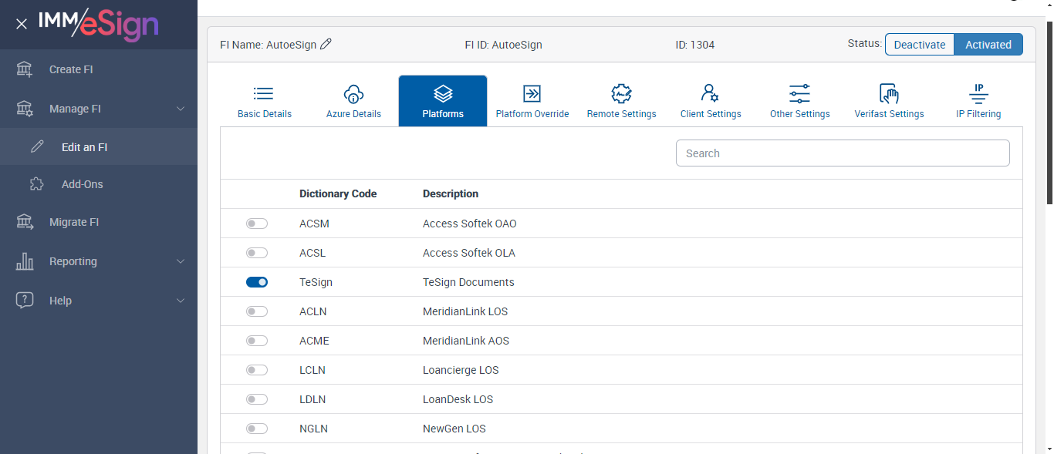Open Add-Ons in the sidebar

click(x=82, y=184)
